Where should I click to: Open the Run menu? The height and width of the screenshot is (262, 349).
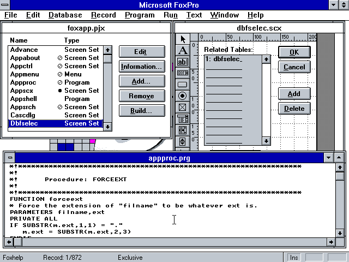[x=171, y=15]
